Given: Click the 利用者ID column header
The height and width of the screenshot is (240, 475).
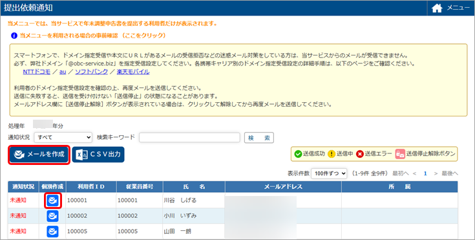Looking at the screenshot, I should 91,187.
